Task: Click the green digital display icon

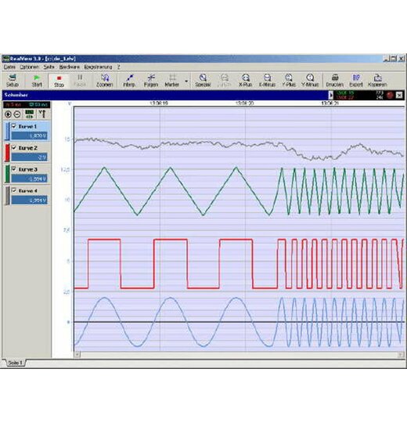Action: [30, 114]
